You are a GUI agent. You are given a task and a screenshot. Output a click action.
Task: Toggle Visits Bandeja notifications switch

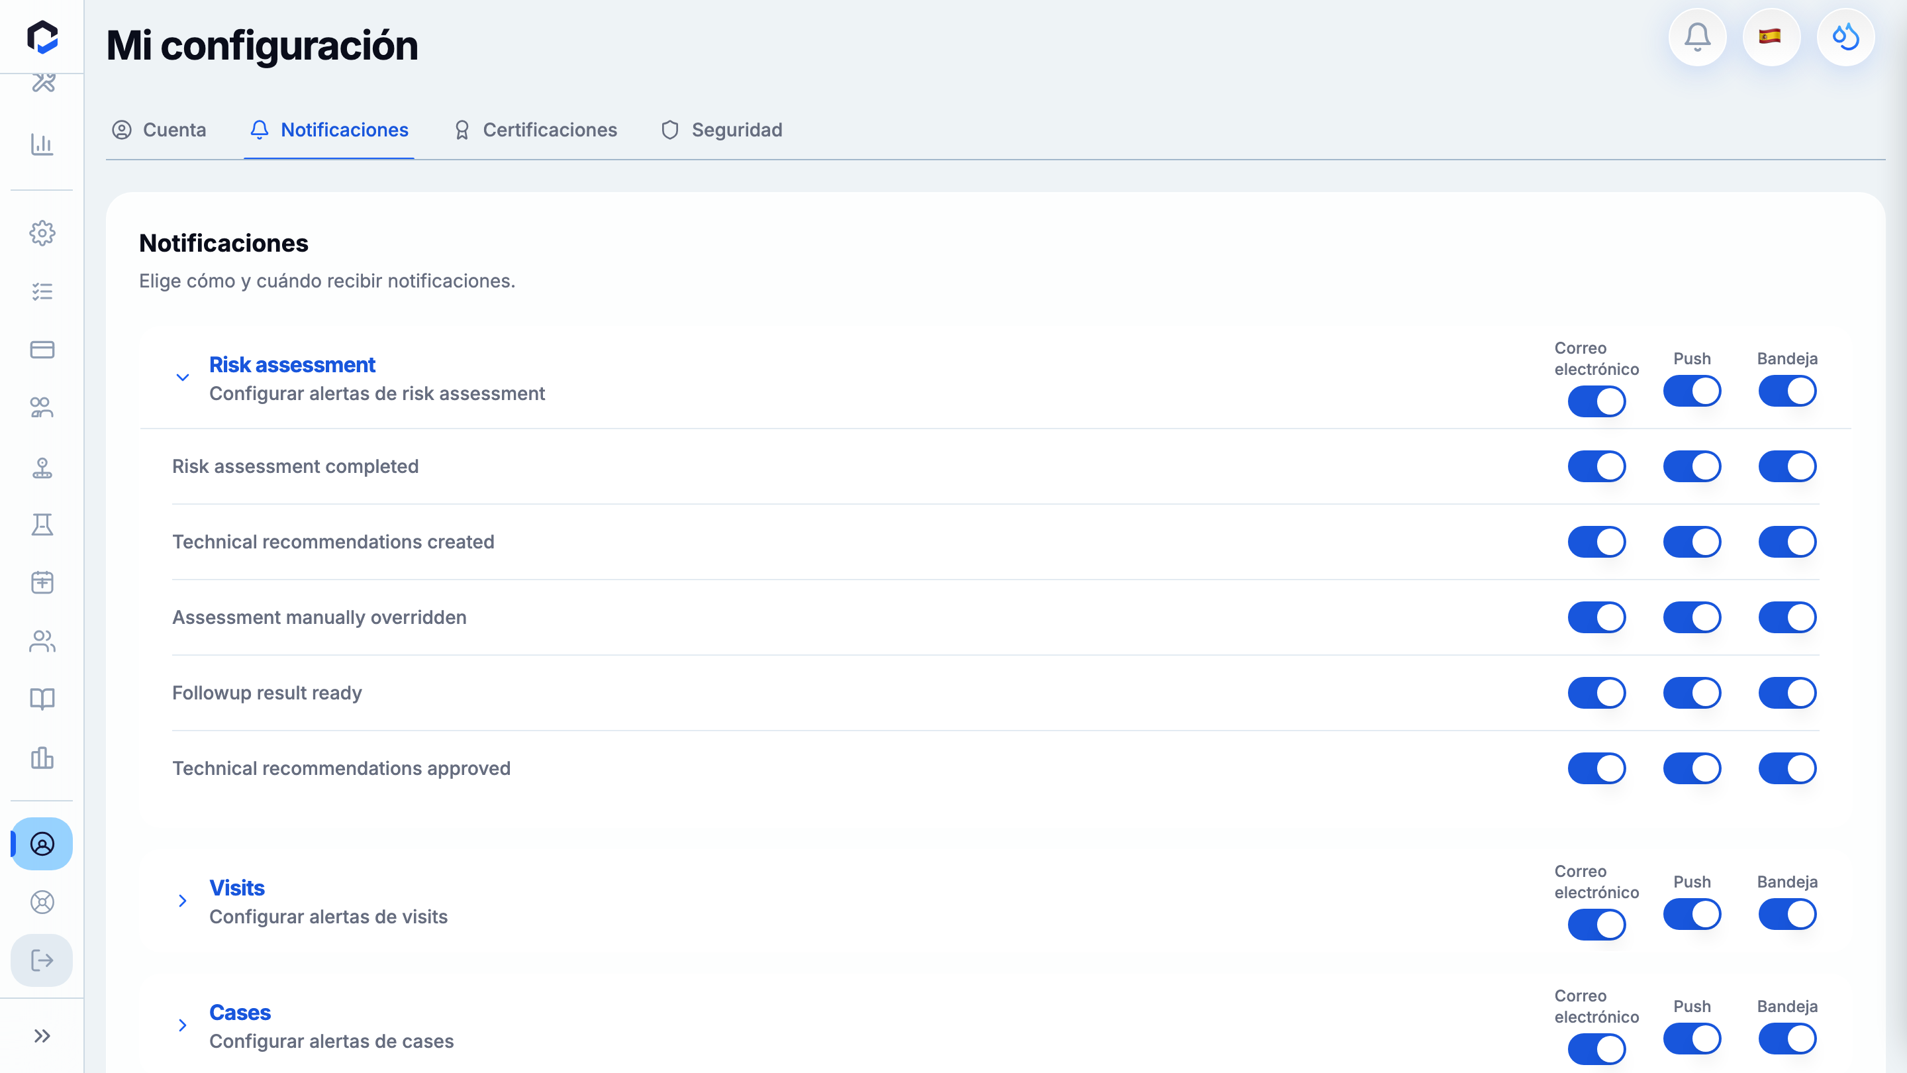1788,915
